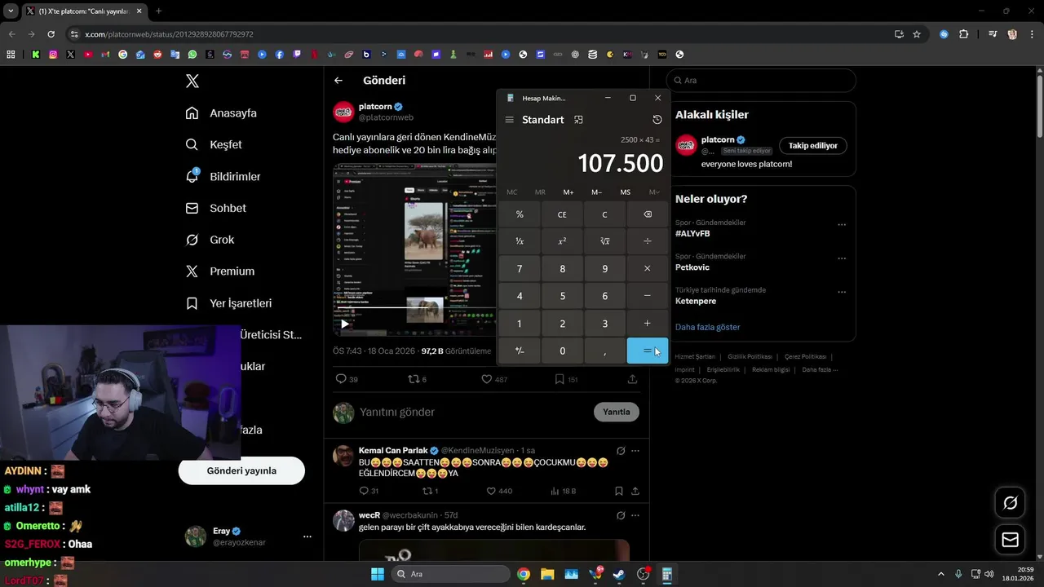Toggle calculator keep-on-top mode

(578, 120)
